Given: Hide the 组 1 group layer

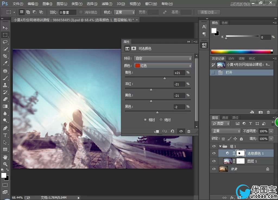Looking at the screenshot, I should 214,146.
